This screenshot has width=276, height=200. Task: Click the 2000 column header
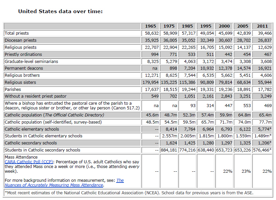224,26
